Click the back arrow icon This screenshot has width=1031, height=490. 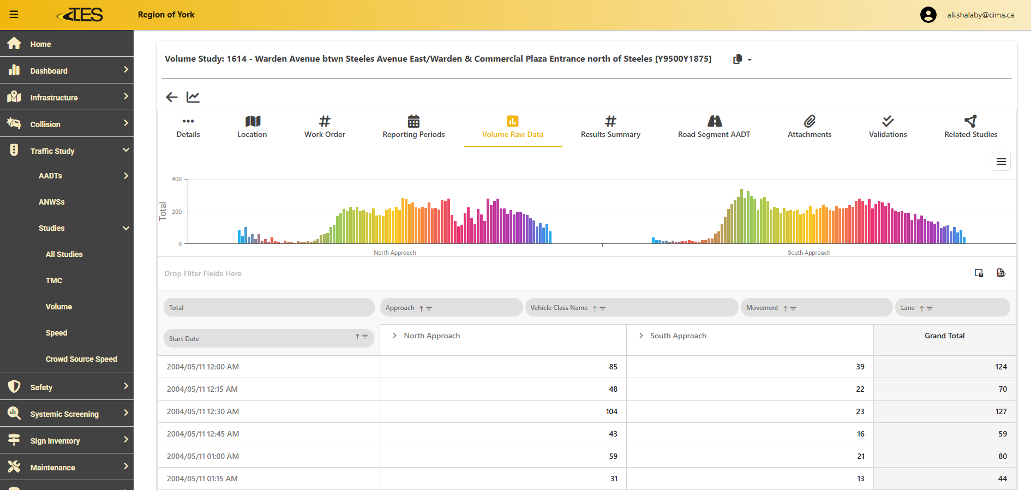(x=172, y=97)
